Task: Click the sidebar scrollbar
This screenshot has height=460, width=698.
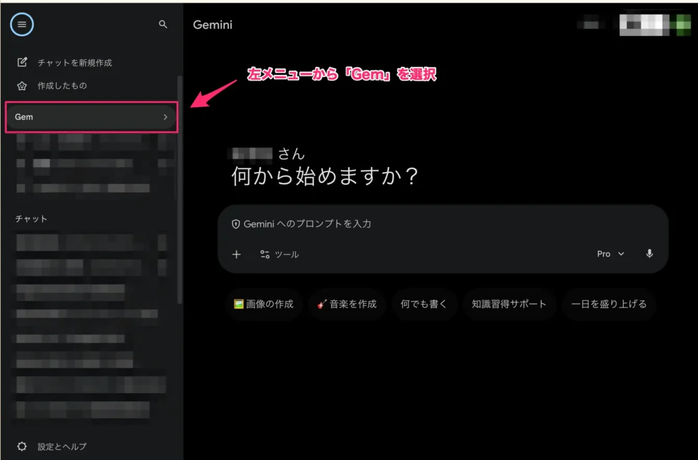Action: (x=179, y=190)
